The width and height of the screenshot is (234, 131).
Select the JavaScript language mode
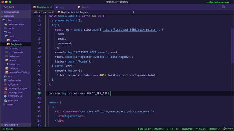tap(187, 129)
